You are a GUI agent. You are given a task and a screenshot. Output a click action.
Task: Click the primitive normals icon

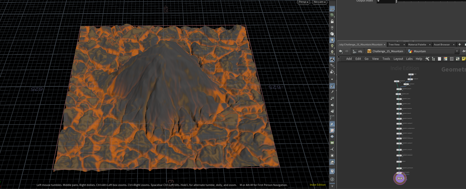[x=332, y=105]
